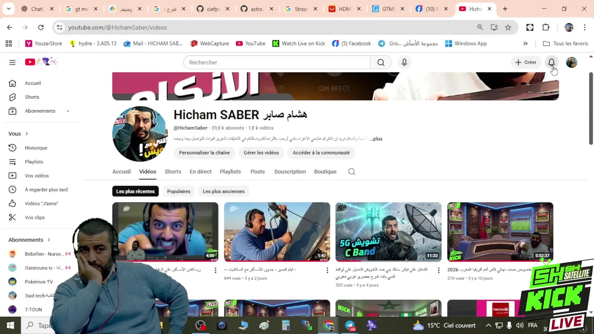The width and height of the screenshot is (594, 334).
Task: Open options for the 644 vues video
Action: pyautogui.click(x=327, y=270)
